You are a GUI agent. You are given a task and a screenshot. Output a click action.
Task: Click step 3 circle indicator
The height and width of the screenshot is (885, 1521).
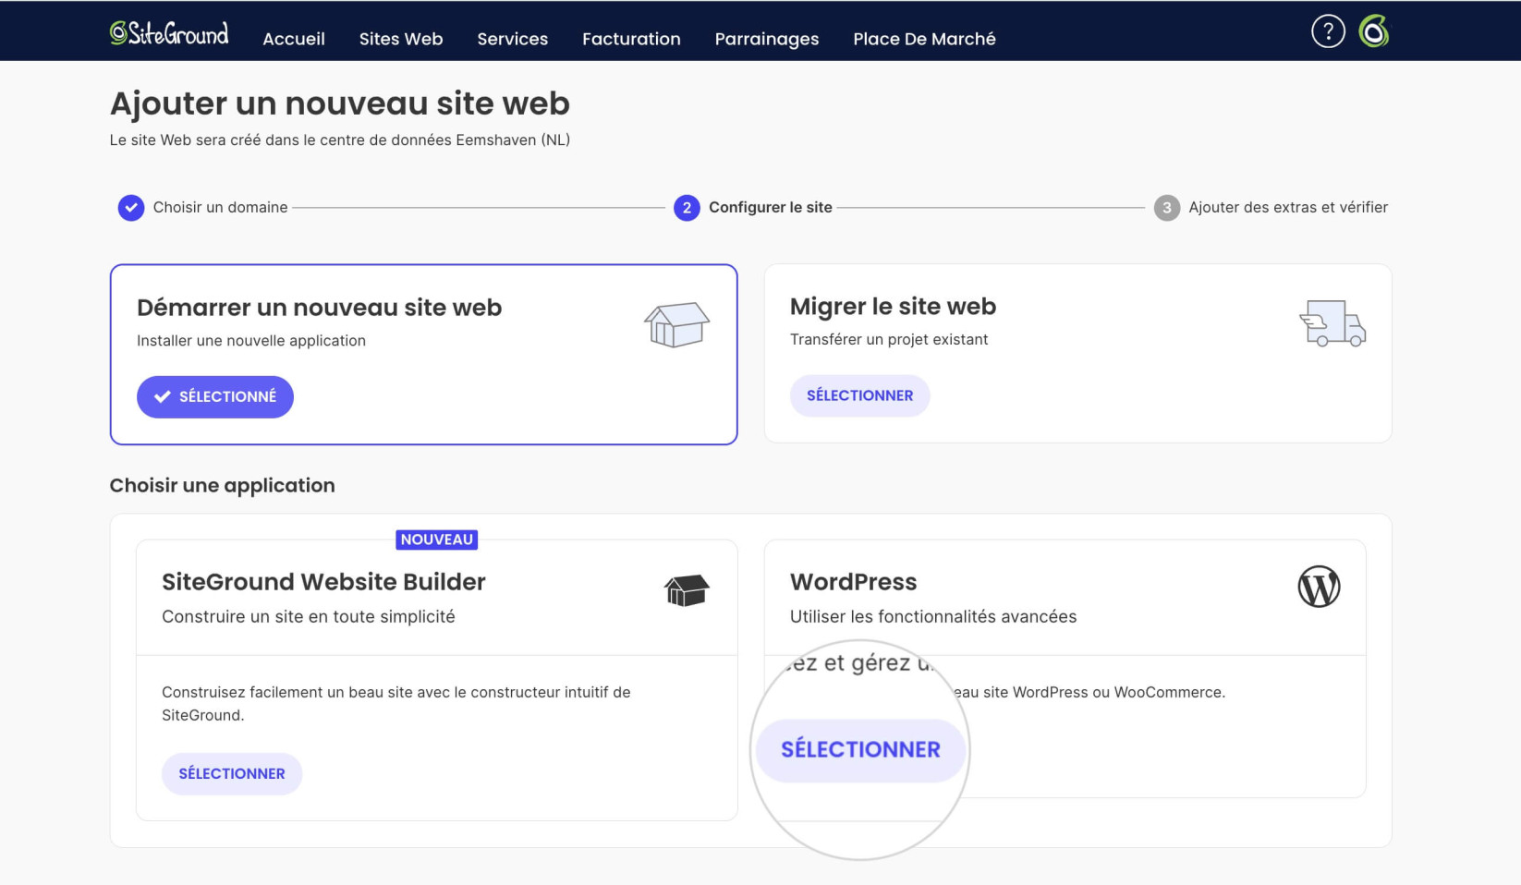[1167, 208]
